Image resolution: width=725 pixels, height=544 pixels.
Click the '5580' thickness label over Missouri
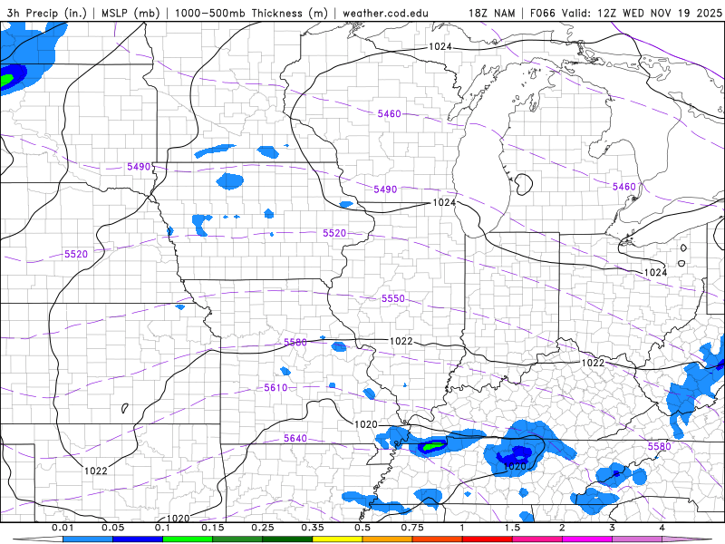pyautogui.click(x=295, y=343)
